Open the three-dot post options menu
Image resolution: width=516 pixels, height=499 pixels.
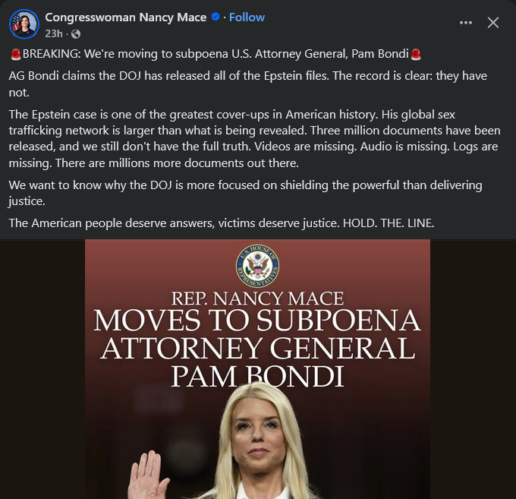[x=466, y=23]
